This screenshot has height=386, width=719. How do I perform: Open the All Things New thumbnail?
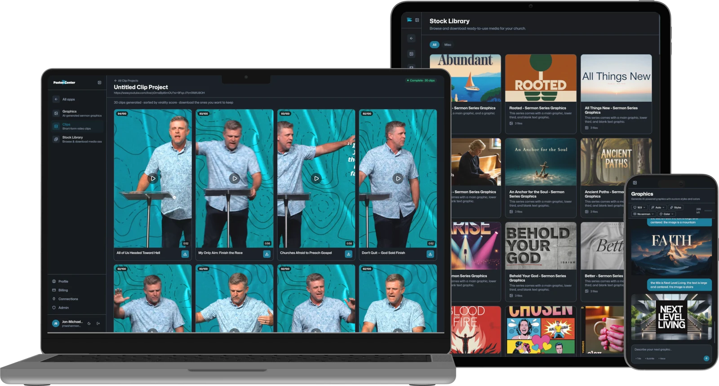pyautogui.click(x=616, y=78)
